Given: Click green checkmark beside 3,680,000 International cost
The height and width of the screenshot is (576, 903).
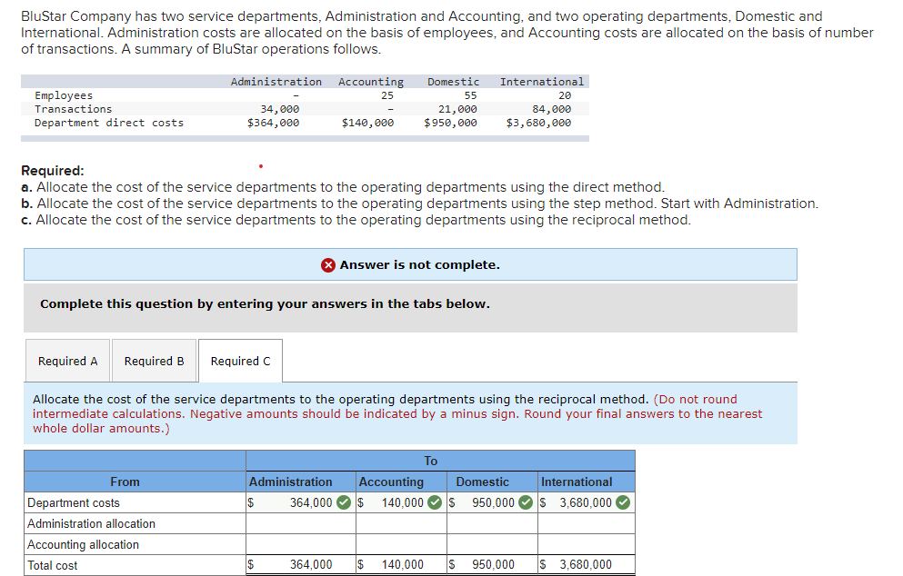Looking at the screenshot, I should [623, 502].
